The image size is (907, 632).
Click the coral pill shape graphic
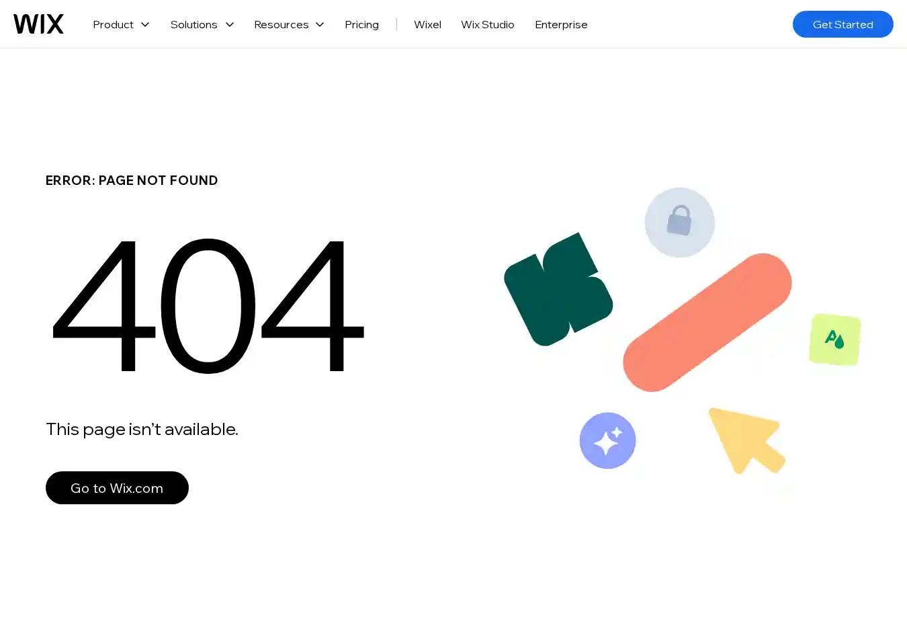707,323
